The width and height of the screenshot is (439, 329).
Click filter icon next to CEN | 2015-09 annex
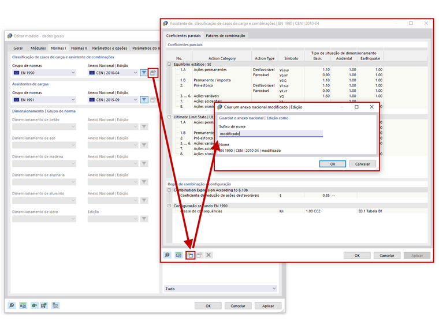point(144,100)
